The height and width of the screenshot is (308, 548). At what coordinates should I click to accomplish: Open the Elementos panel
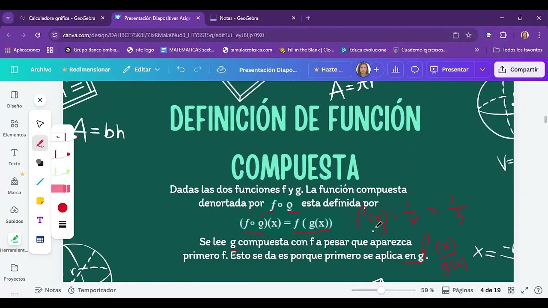click(14, 128)
